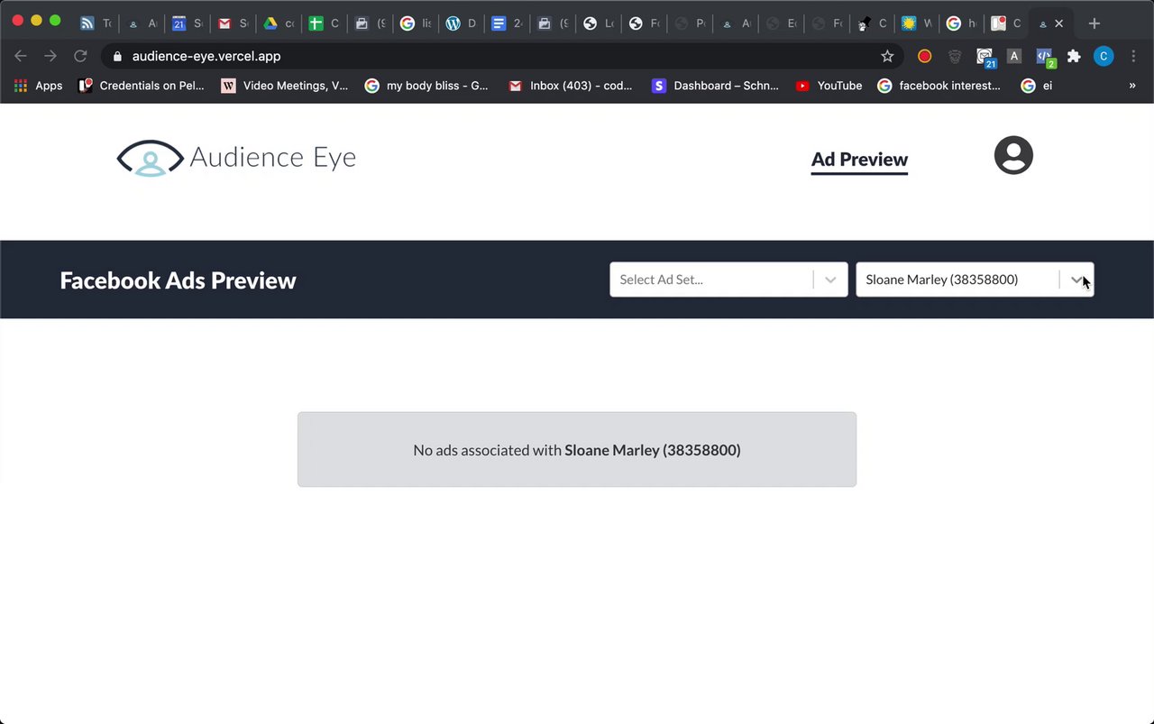Expand the Select Ad Set dropdown chevron
Image resolution: width=1154 pixels, height=724 pixels.
[830, 280]
